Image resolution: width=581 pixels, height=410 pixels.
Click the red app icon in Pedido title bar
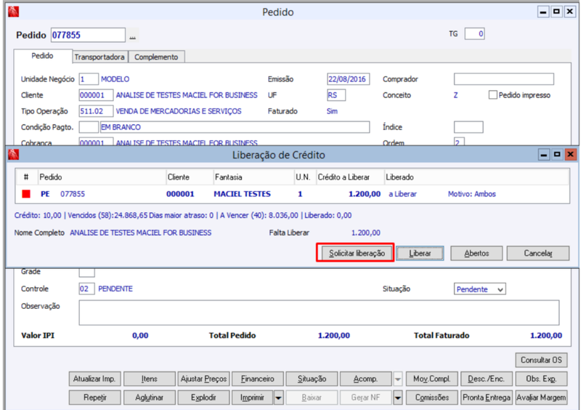[13, 12]
